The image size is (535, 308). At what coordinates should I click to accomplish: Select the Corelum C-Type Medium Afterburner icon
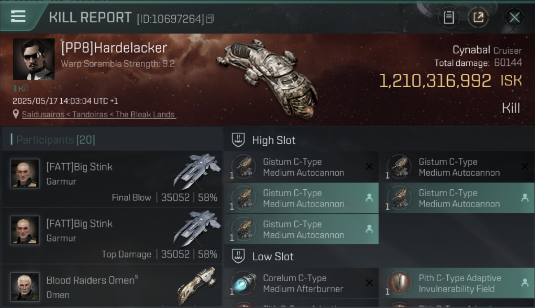[x=243, y=283]
